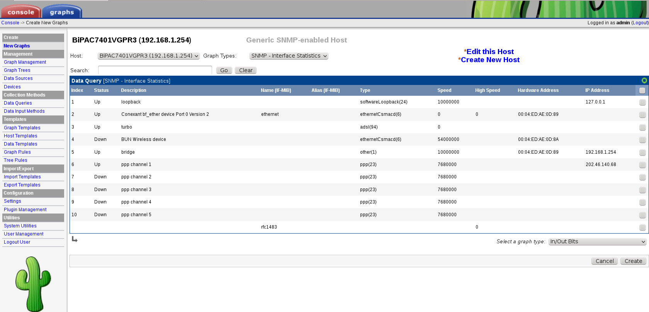Click the 00:04:ED:AE:0D:8A hardware address cell
Viewport: 649px width, 312px height.
538,139
